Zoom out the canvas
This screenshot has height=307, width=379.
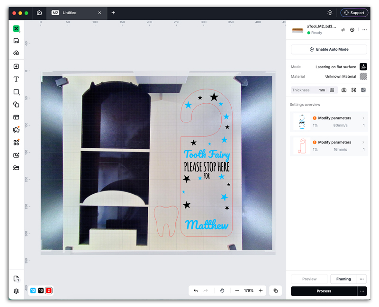point(237,290)
